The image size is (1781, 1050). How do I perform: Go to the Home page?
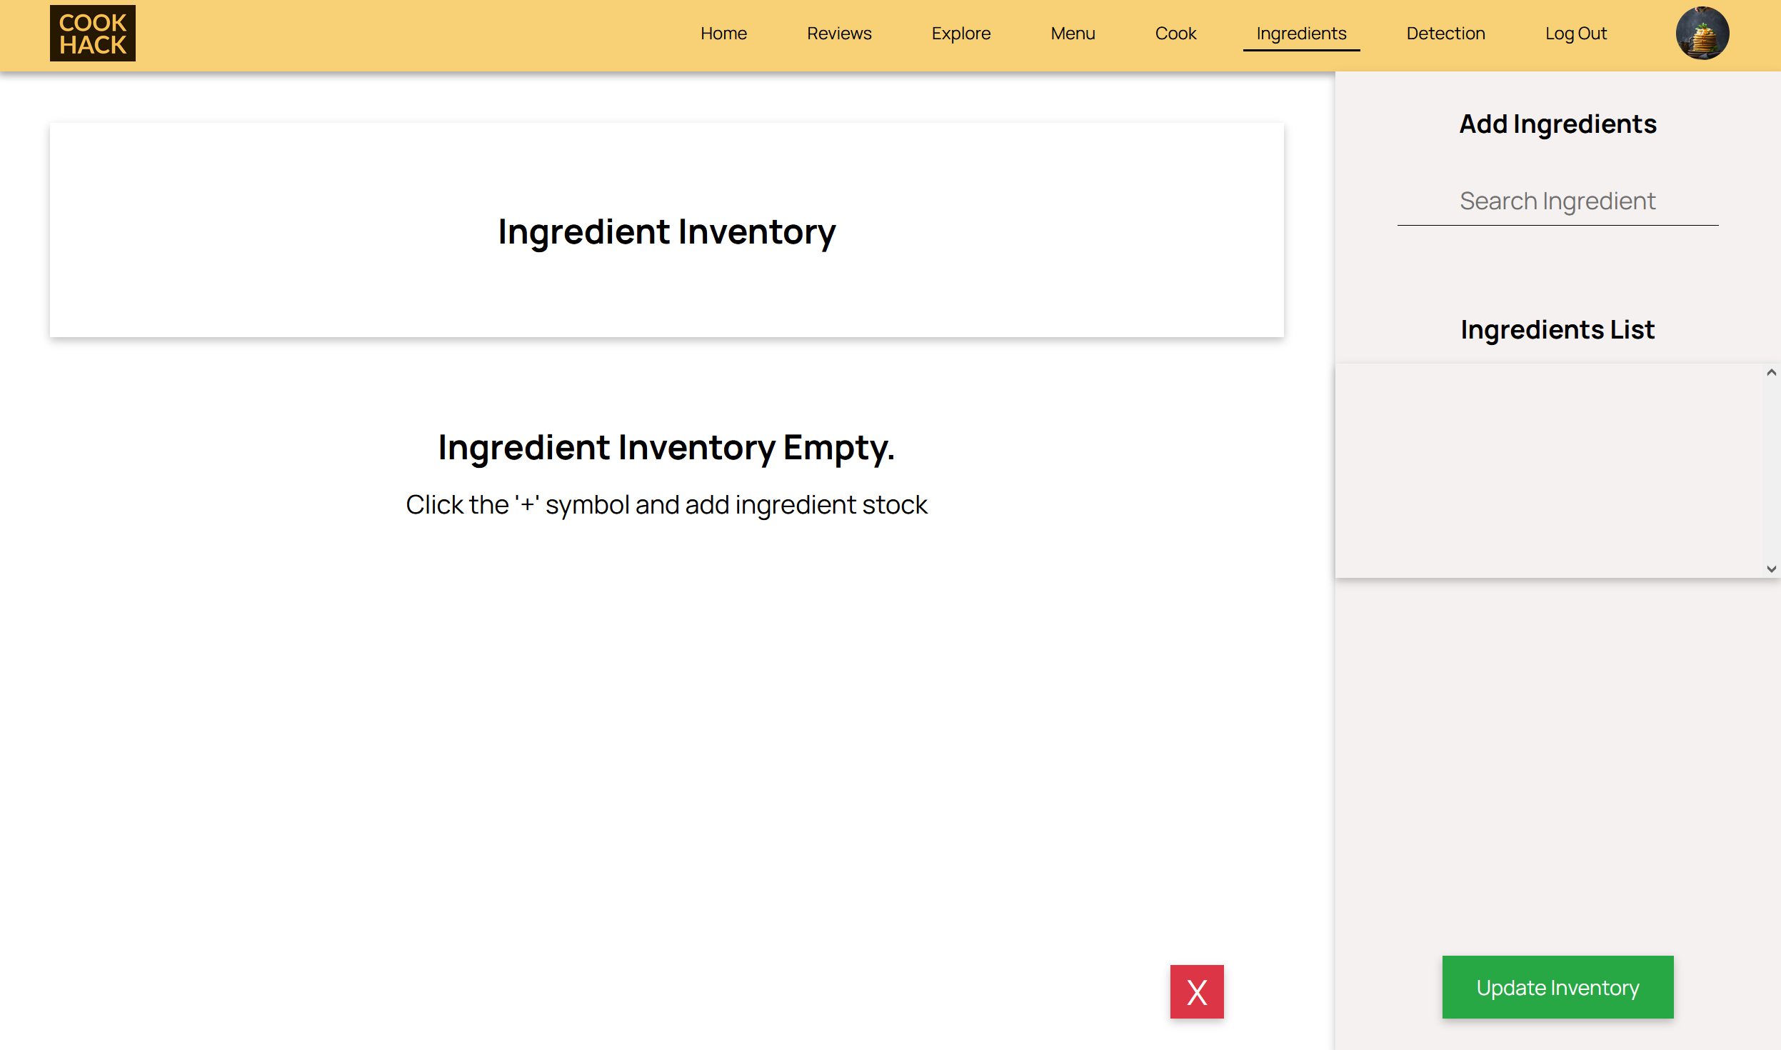click(723, 34)
